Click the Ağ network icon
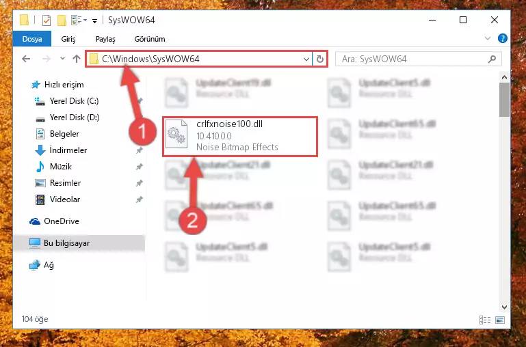Screen dimensions: 526x347 point(35,265)
